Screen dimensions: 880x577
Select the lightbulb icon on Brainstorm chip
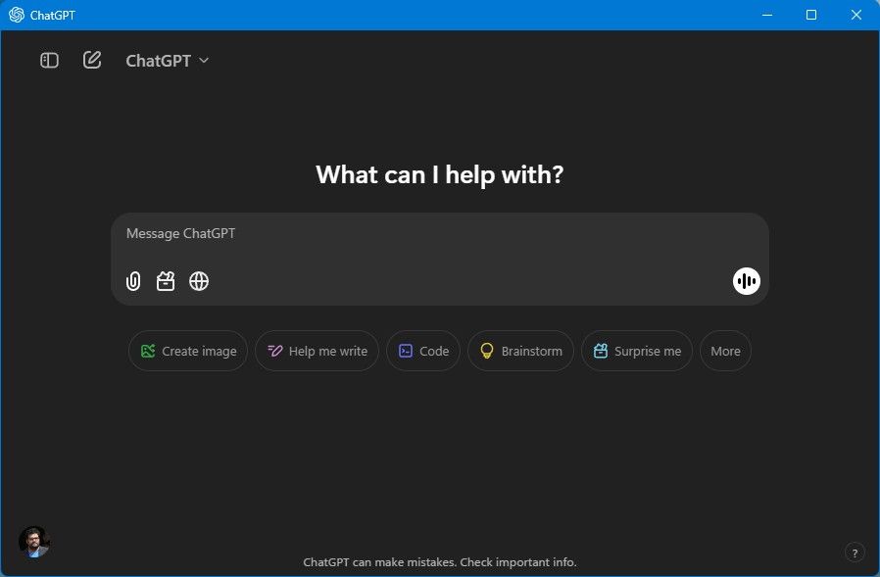(x=487, y=351)
